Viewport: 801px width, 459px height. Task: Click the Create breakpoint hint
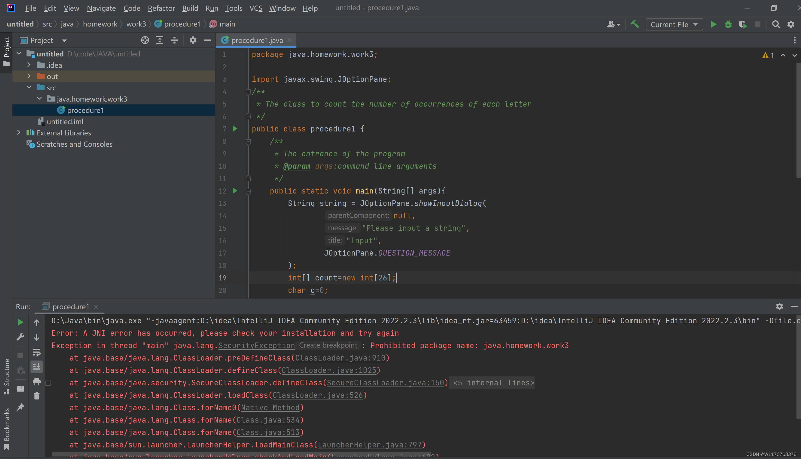pos(328,345)
